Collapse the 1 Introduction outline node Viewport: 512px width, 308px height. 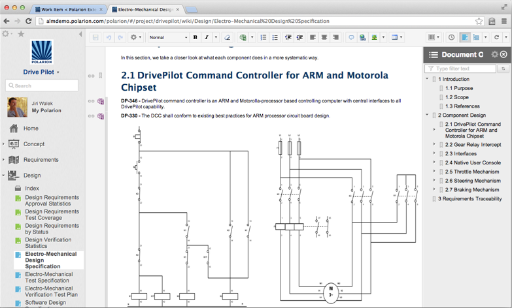pyautogui.click(x=427, y=79)
